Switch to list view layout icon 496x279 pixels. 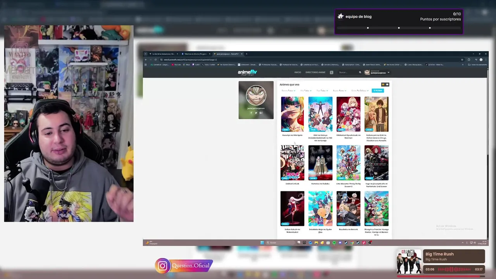pos(387,84)
